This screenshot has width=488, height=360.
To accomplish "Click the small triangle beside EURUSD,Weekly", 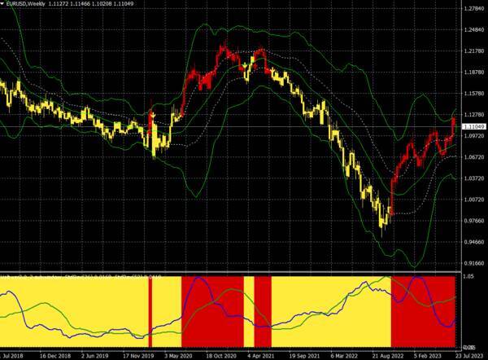I will point(2,4).
